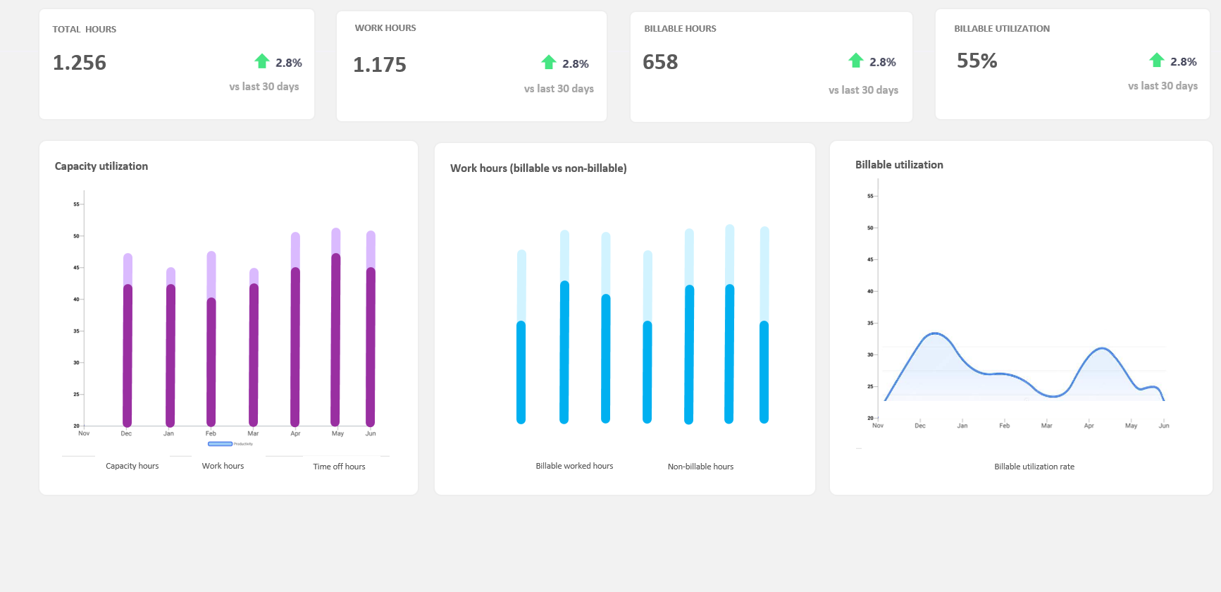Click the Capacity hours legend label
This screenshot has width=1221, height=592.
point(132,466)
